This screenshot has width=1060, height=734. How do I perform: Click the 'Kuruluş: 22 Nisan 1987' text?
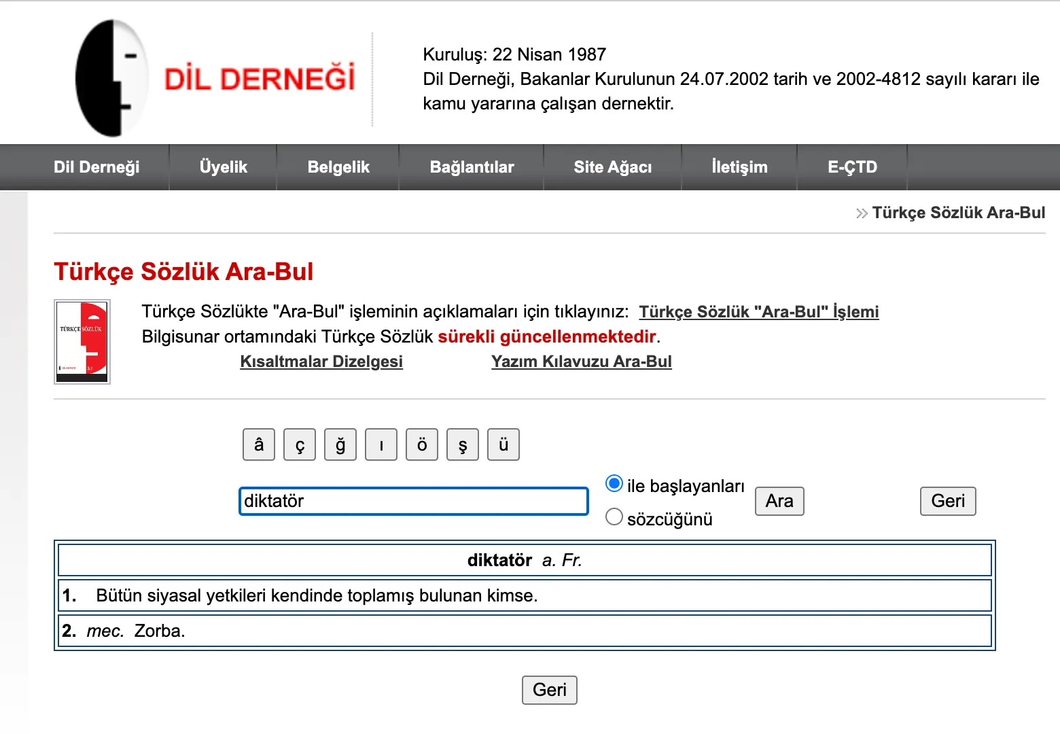(514, 54)
